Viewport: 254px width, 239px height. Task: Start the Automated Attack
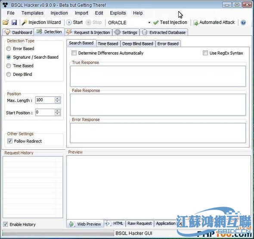tap(214, 22)
